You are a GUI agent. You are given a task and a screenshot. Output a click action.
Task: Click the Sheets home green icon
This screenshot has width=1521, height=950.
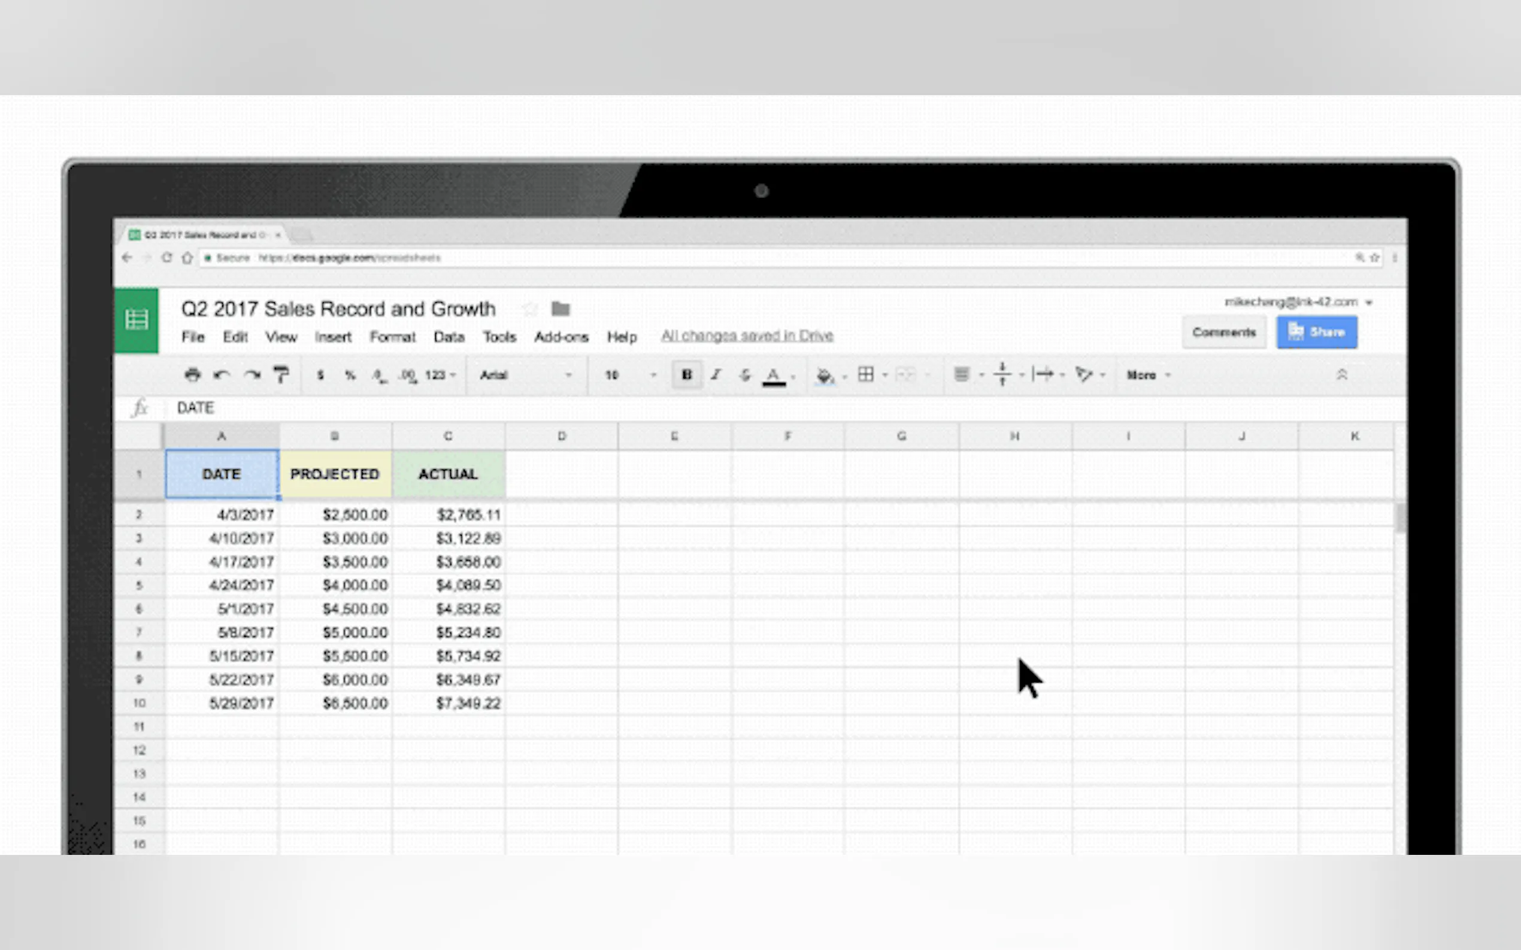(137, 321)
